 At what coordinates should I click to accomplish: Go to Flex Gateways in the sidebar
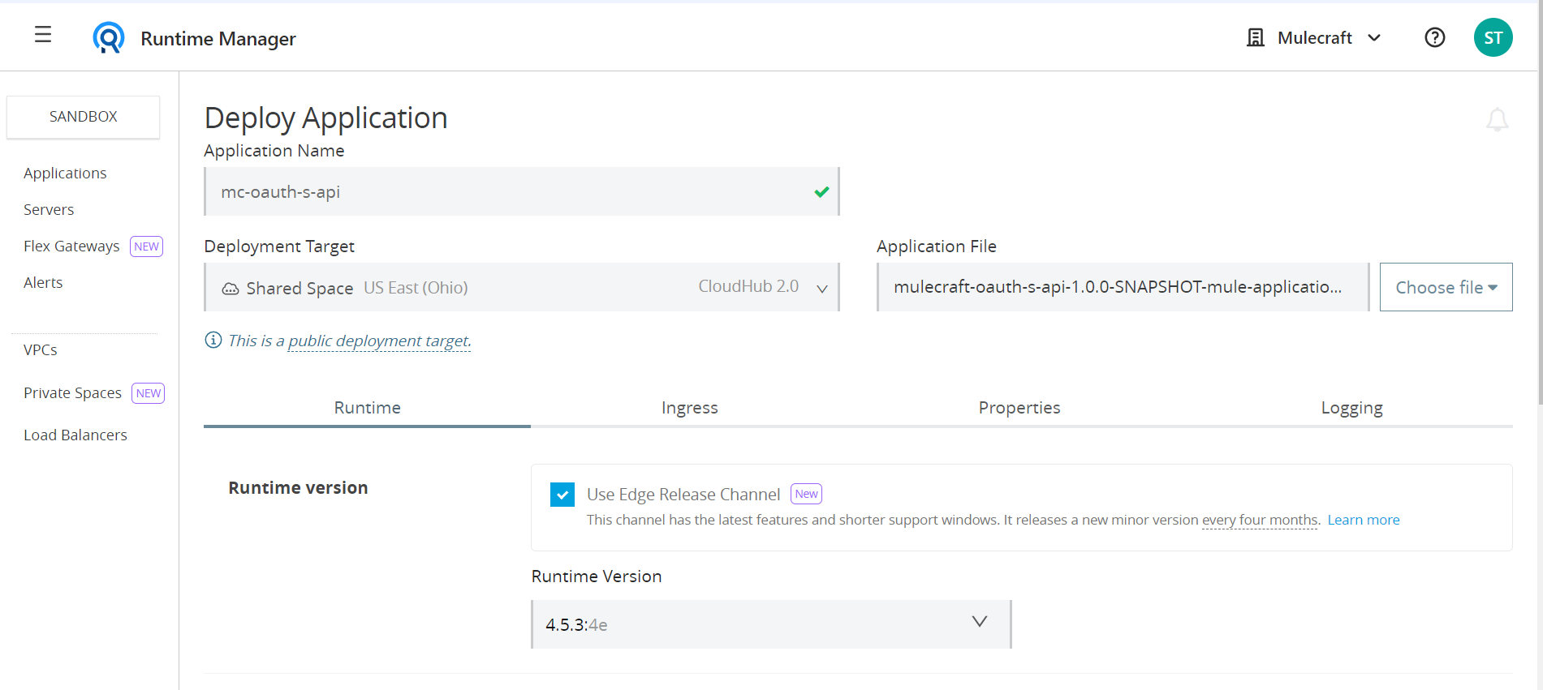(x=71, y=246)
